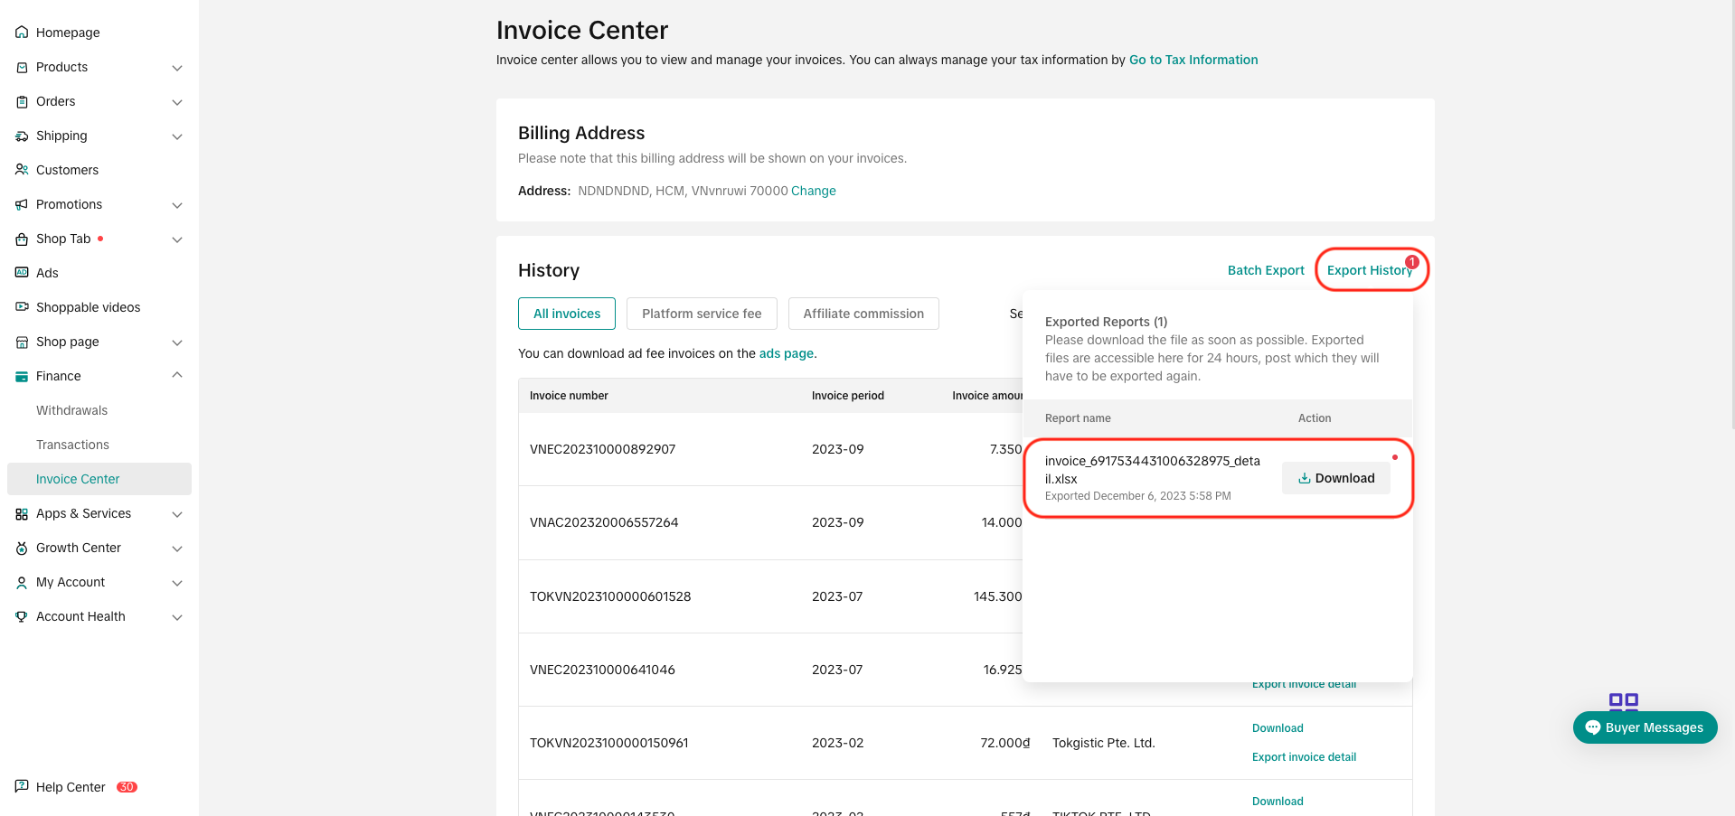The width and height of the screenshot is (1735, 816).
Task: Click the Help Center icon
Action: 21,786
